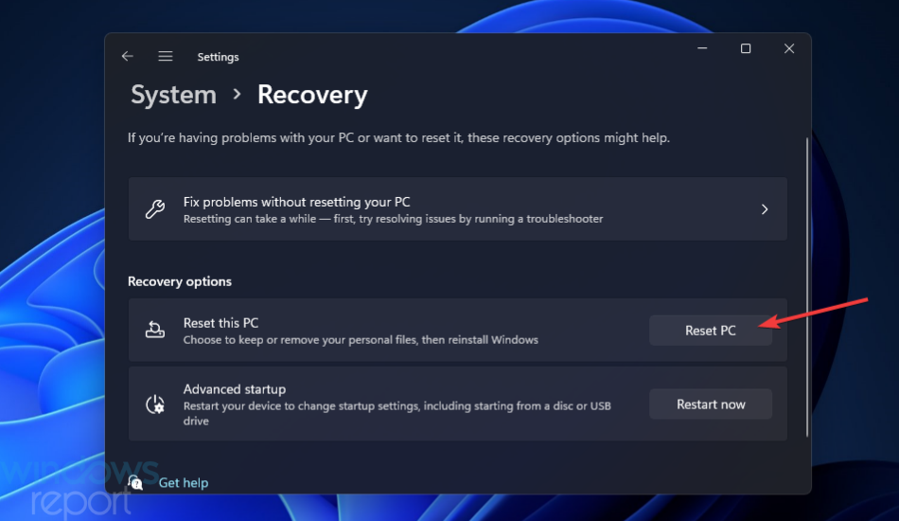Click the Restart now button
This screenshot has height=521, width=899.
coord(711,404)
